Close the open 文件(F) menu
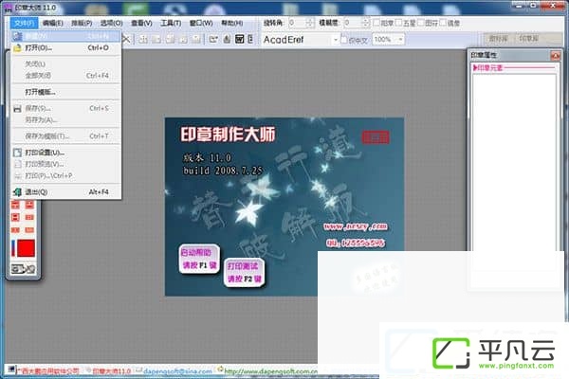Screen dimensions: 569x379 [24, 23]
